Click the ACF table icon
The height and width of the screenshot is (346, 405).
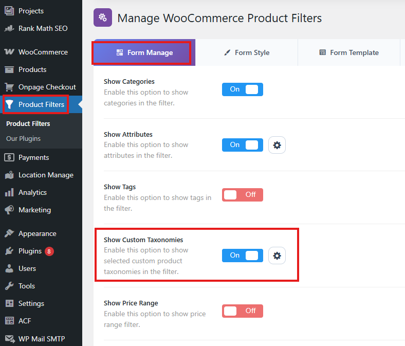(9, 321)
